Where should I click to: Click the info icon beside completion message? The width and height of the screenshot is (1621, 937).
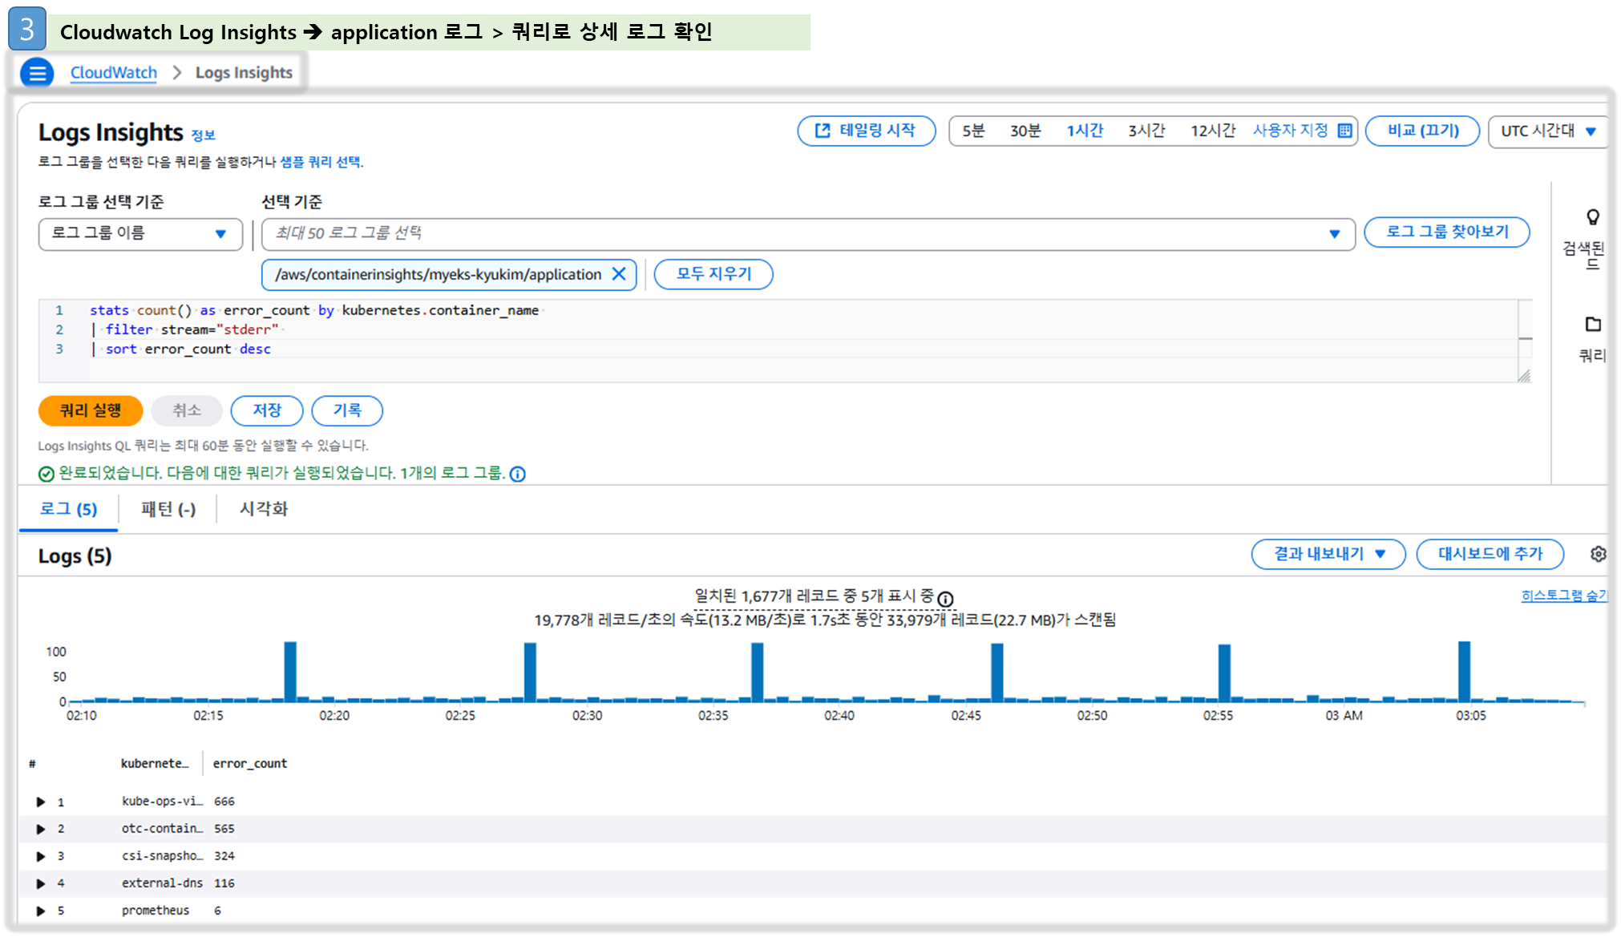click(x=518, y=474)
